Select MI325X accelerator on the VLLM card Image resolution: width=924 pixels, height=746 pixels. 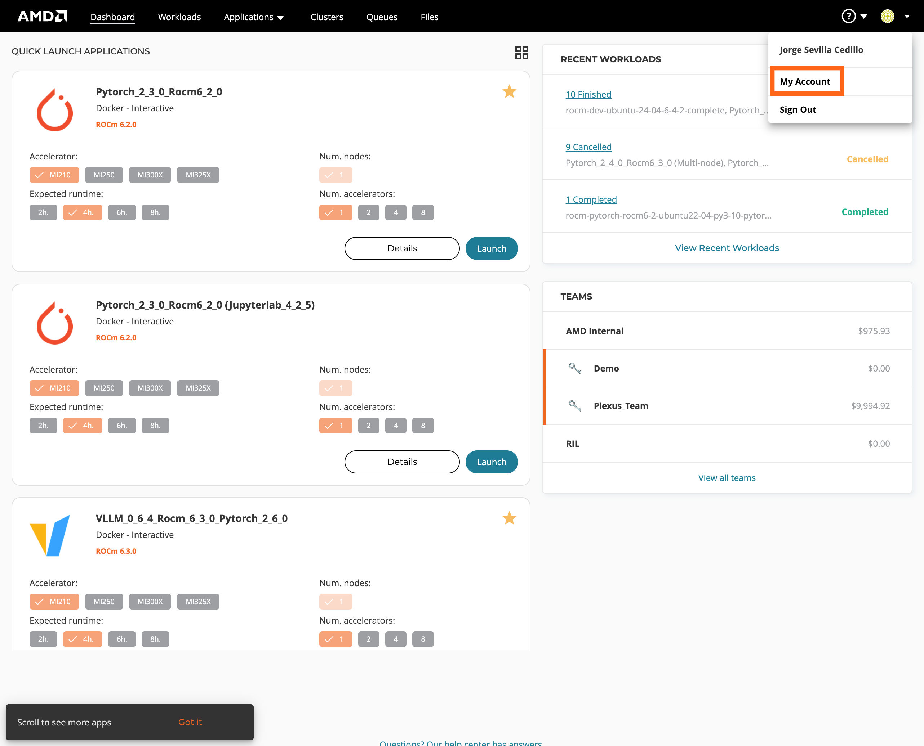pos(198,602)
